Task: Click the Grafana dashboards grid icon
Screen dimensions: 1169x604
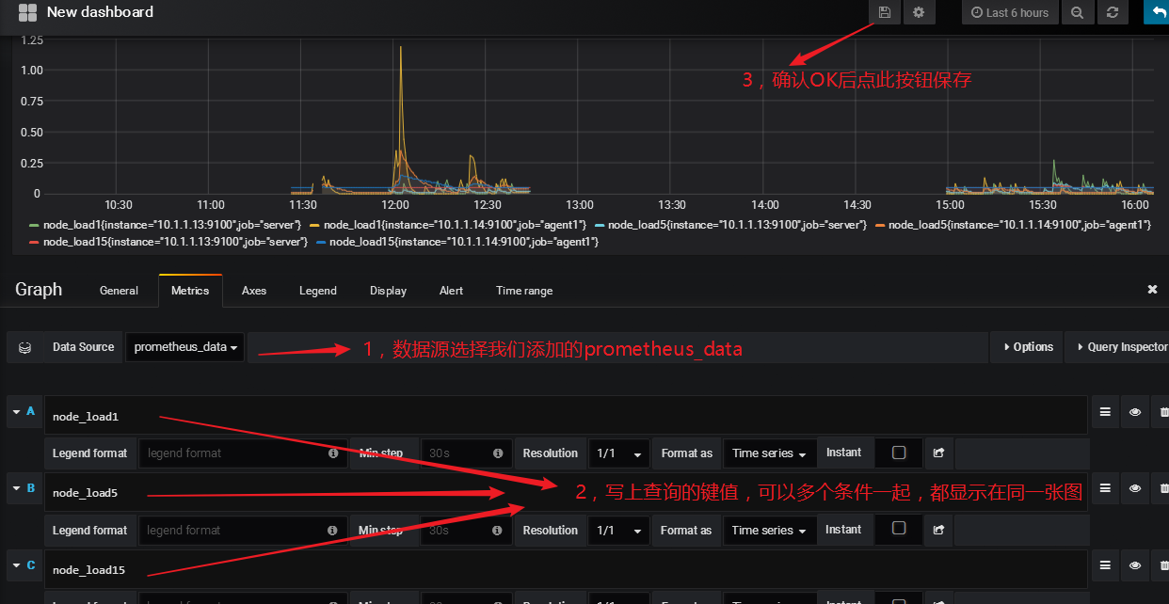Action: (27, 12)
